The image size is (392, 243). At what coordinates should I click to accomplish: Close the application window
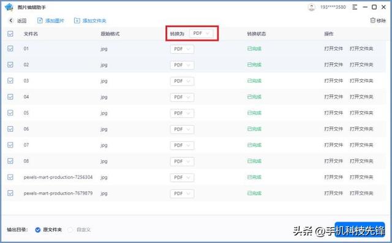(x=383, y=7)
